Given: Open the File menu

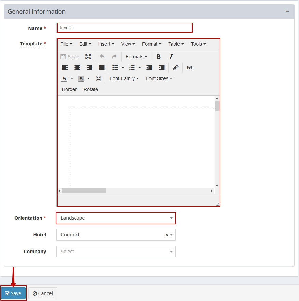Looking at the screenshot, I should tap(66, 44).
